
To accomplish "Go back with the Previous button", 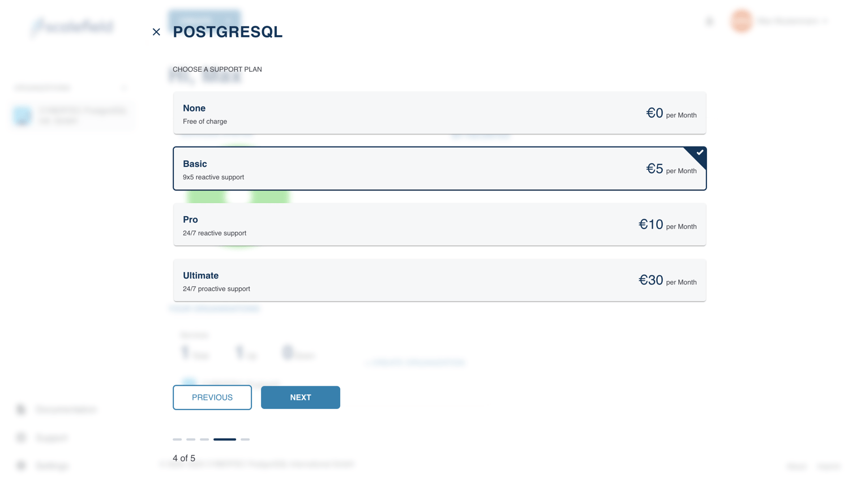I will coord(212,398).
